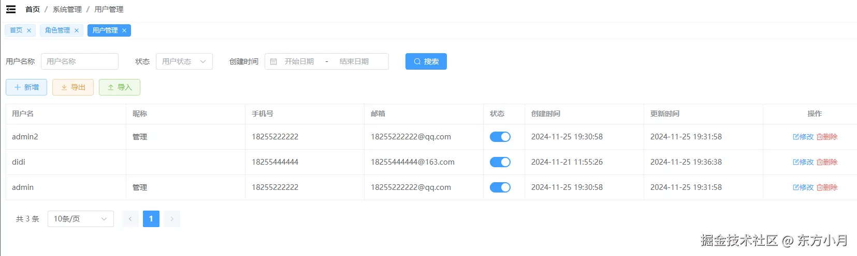The width and height of the screenshot is (857, 256).
Task: Click the 导出 button
Action: [73, 87]
